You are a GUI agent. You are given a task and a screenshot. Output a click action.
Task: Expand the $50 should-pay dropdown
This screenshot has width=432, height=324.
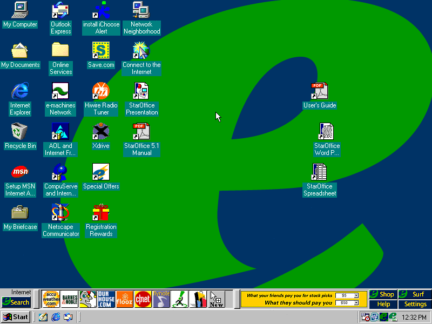click(x=357, y=303)
